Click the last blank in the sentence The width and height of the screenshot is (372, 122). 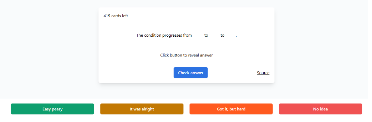(231, 35)
